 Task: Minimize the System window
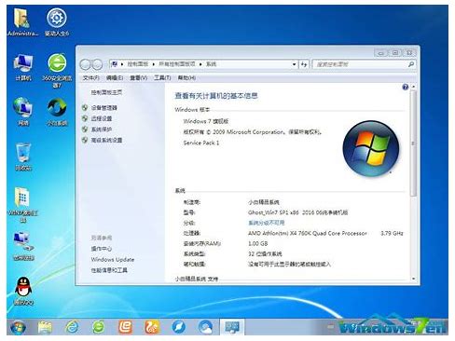(x=381, y=53)
